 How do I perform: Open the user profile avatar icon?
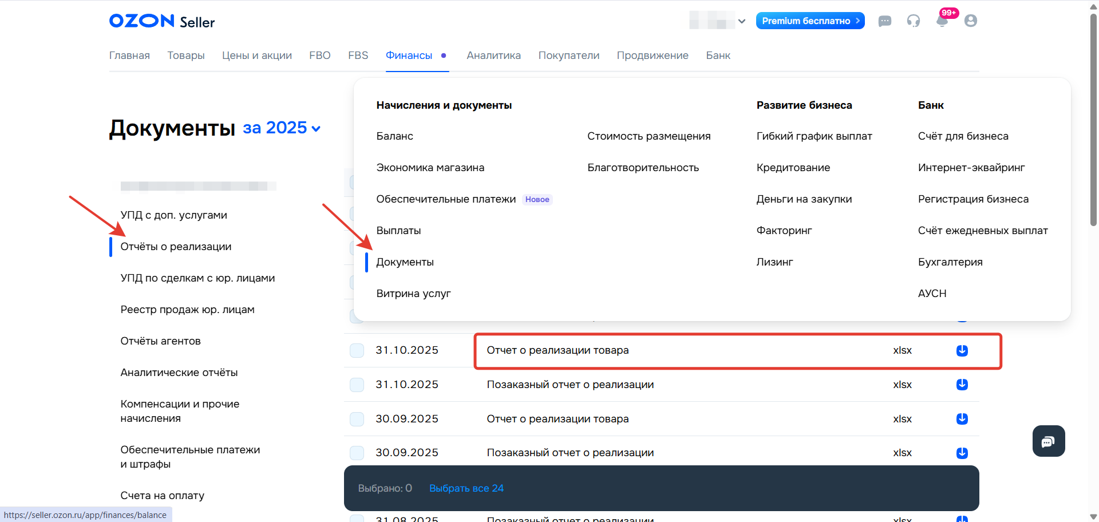(x=971, y=21)
